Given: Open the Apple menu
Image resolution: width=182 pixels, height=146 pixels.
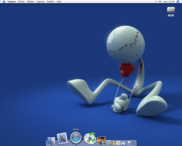Looking at the screenshot, I should 4,1.
